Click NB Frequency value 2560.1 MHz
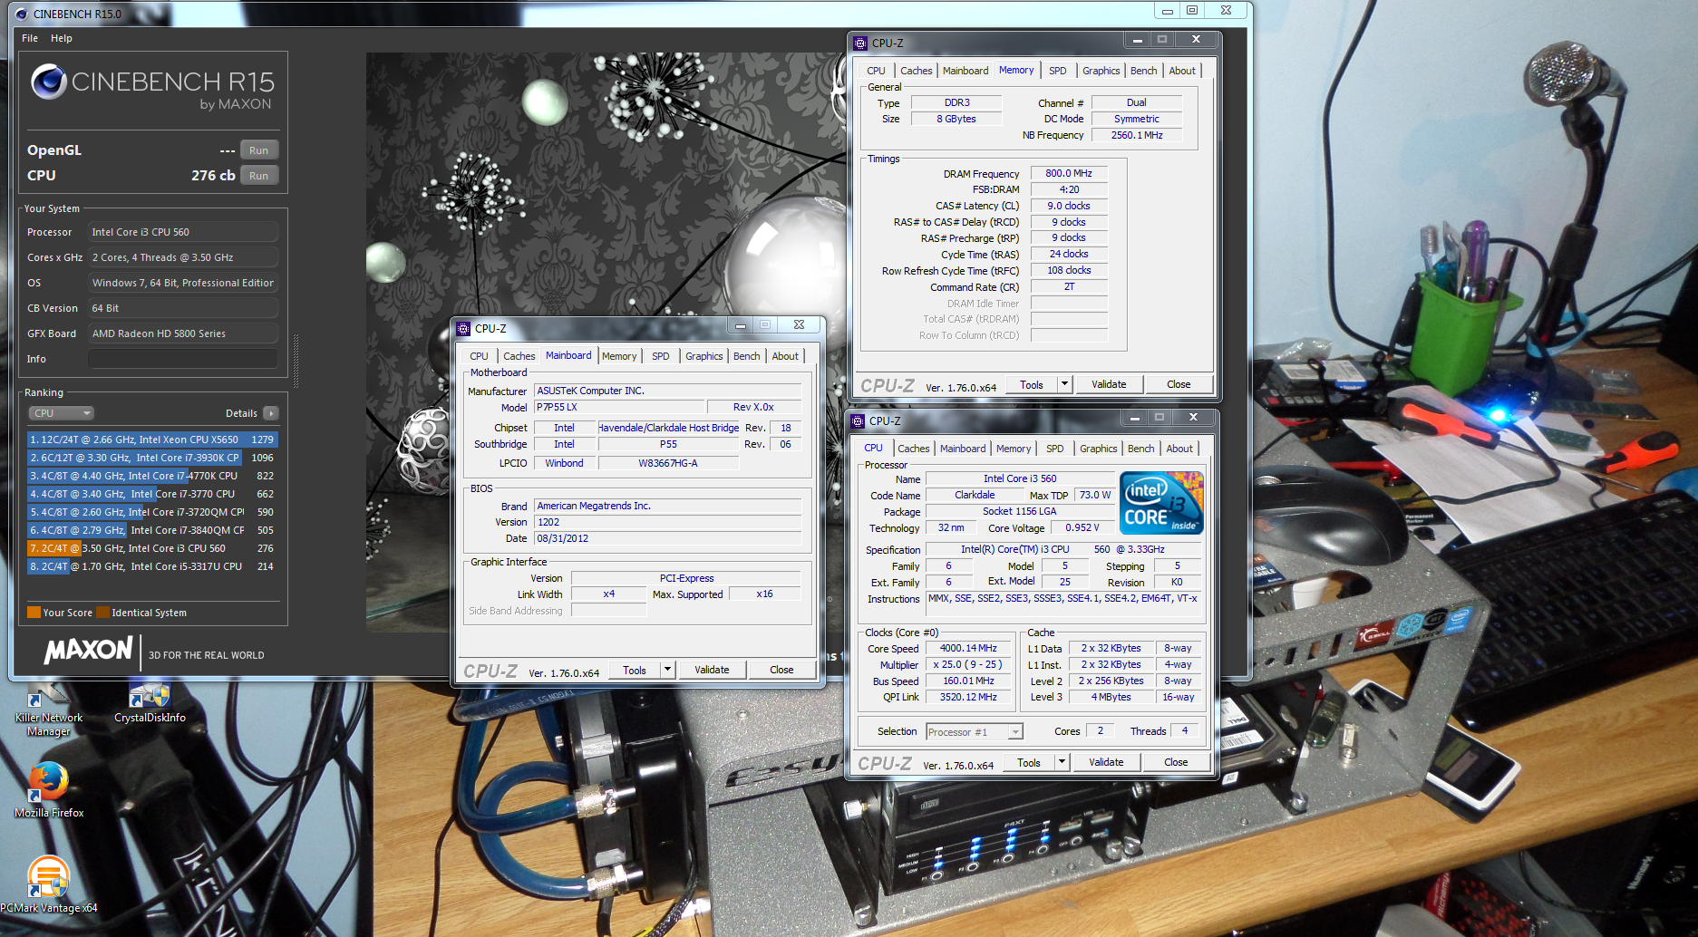 click(1137, 135)
